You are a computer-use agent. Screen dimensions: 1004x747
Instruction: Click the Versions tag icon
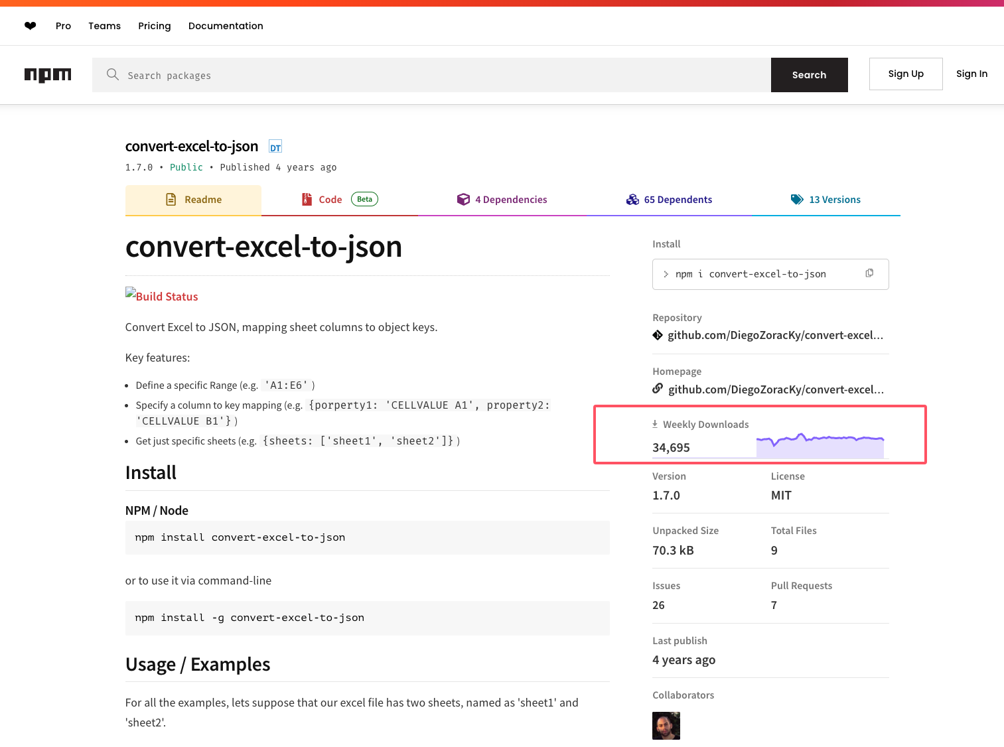click(x=797, y=199)
